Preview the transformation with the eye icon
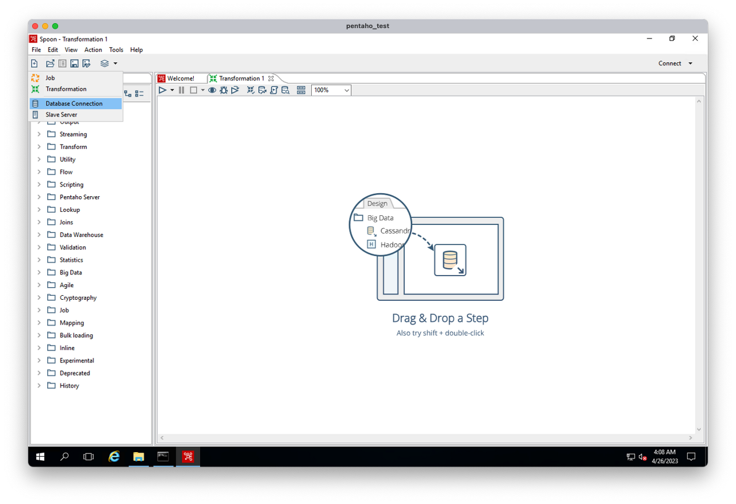736x504 pixels. 212,90
